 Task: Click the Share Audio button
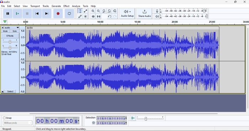(144, 14)
